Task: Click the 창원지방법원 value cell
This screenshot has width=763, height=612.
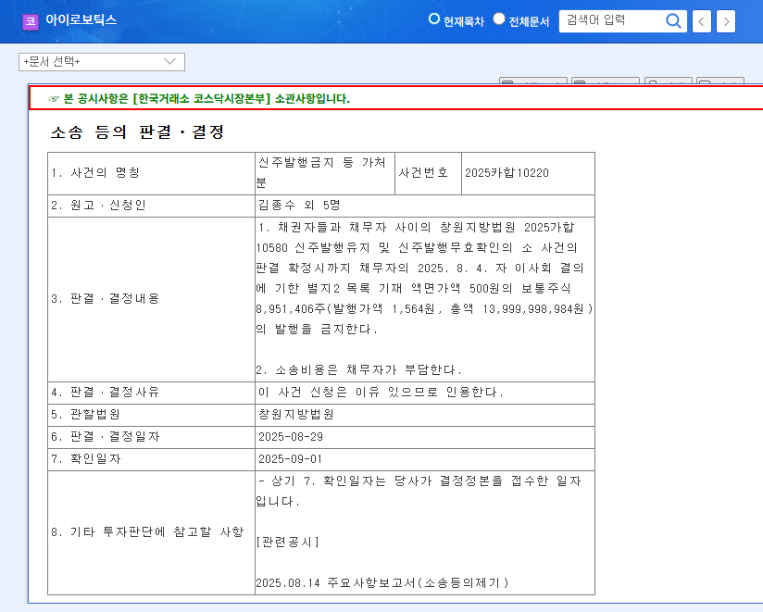Action: 425,415
